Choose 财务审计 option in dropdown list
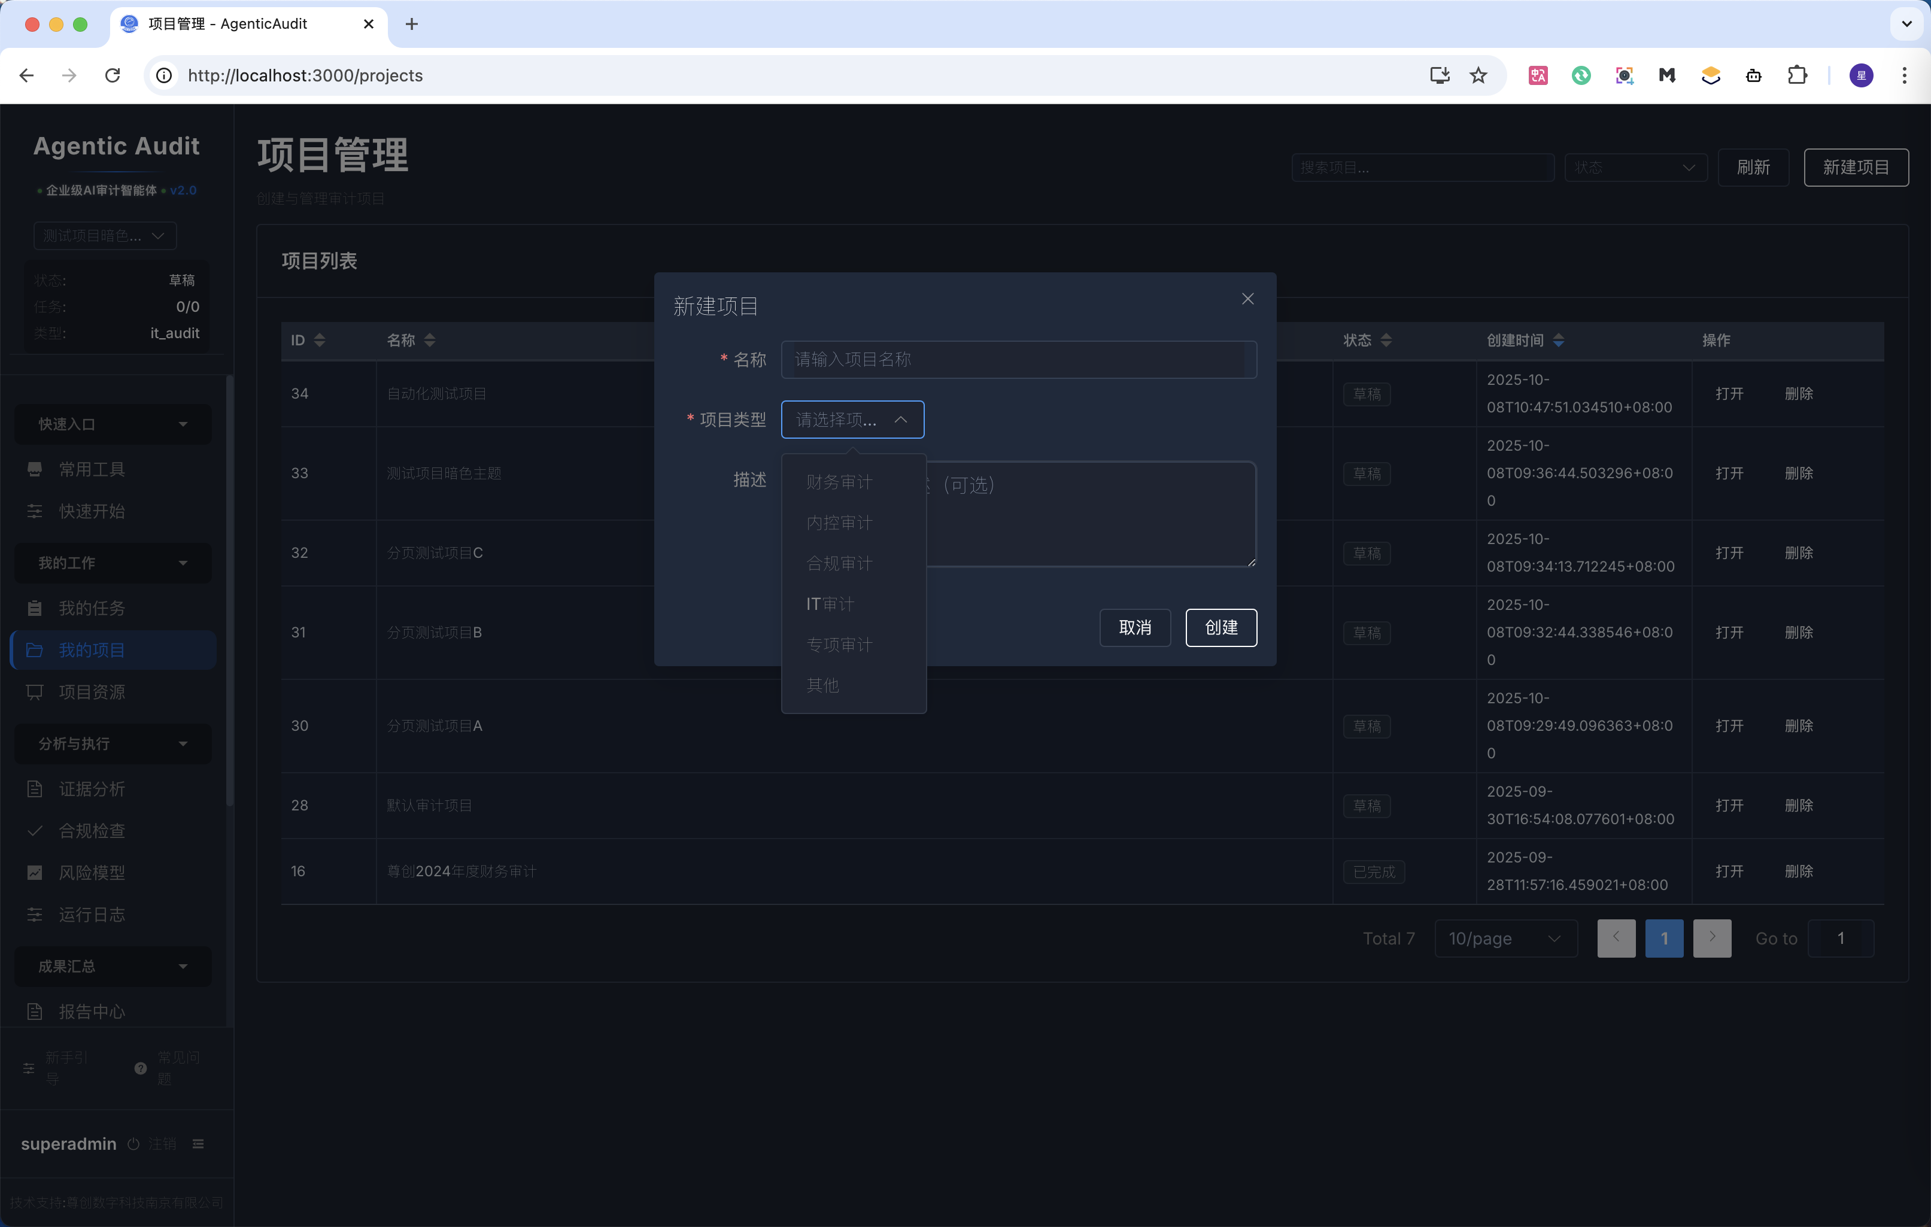This screenshot has height=1227, width=1931. point(839,482)
